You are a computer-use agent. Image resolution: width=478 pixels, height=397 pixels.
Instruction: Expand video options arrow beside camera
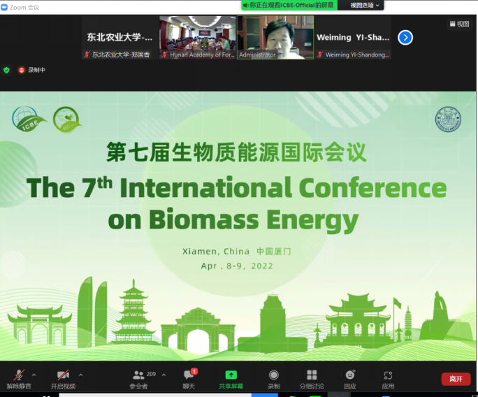[x=80, y=375]
